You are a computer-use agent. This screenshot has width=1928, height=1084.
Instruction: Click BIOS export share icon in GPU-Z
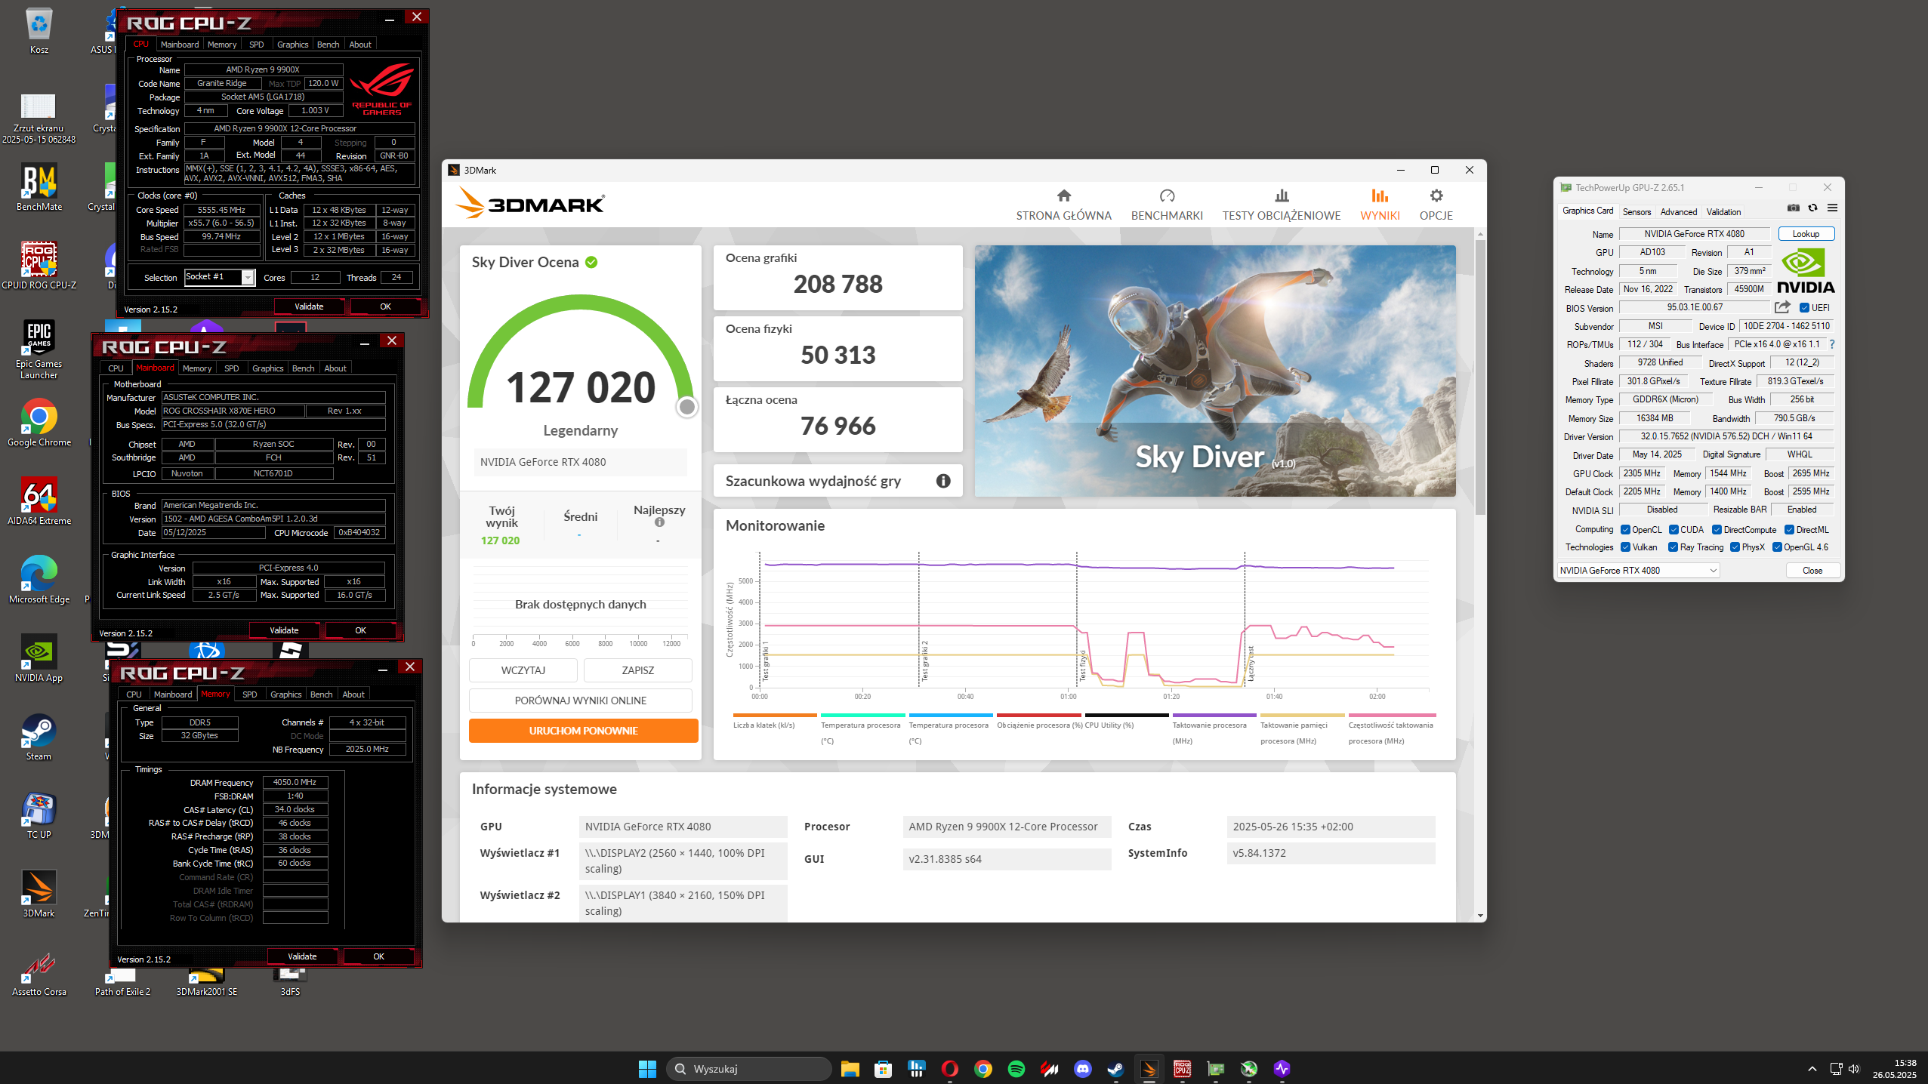point(1782,307)
